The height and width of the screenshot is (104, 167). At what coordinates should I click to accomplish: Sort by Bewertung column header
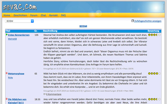[x=153, y=31]
